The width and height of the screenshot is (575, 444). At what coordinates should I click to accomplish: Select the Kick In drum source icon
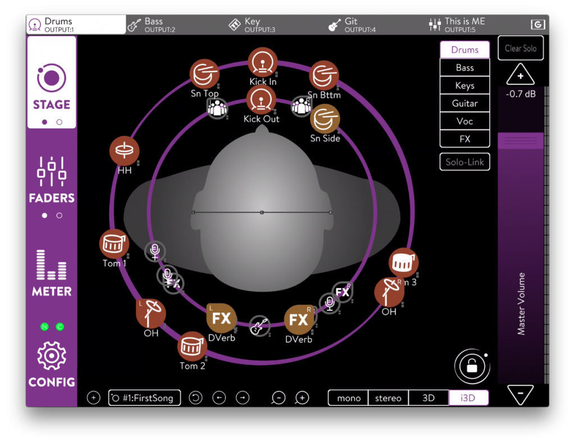coord(262,62)
